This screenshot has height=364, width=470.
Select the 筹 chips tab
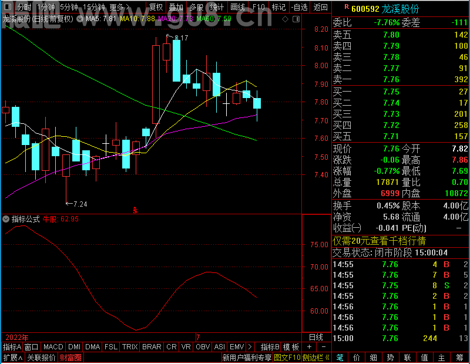pos(459,358)
